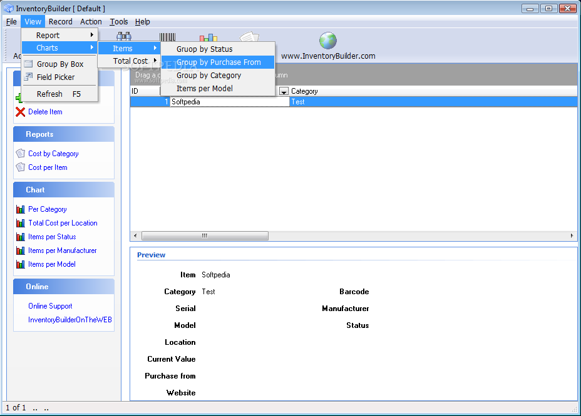
Task: Click the red X Delete Item icon
Action: pyautogui.click(x=21, y=112)
